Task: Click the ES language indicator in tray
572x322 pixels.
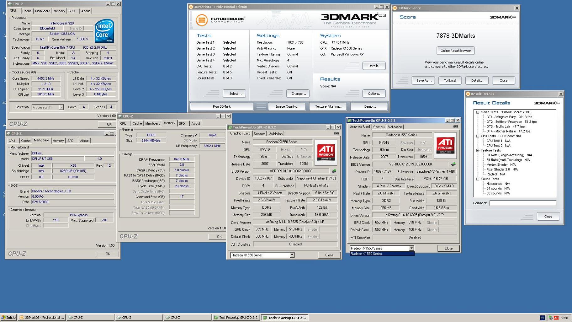Action: (x=542, y=318)
